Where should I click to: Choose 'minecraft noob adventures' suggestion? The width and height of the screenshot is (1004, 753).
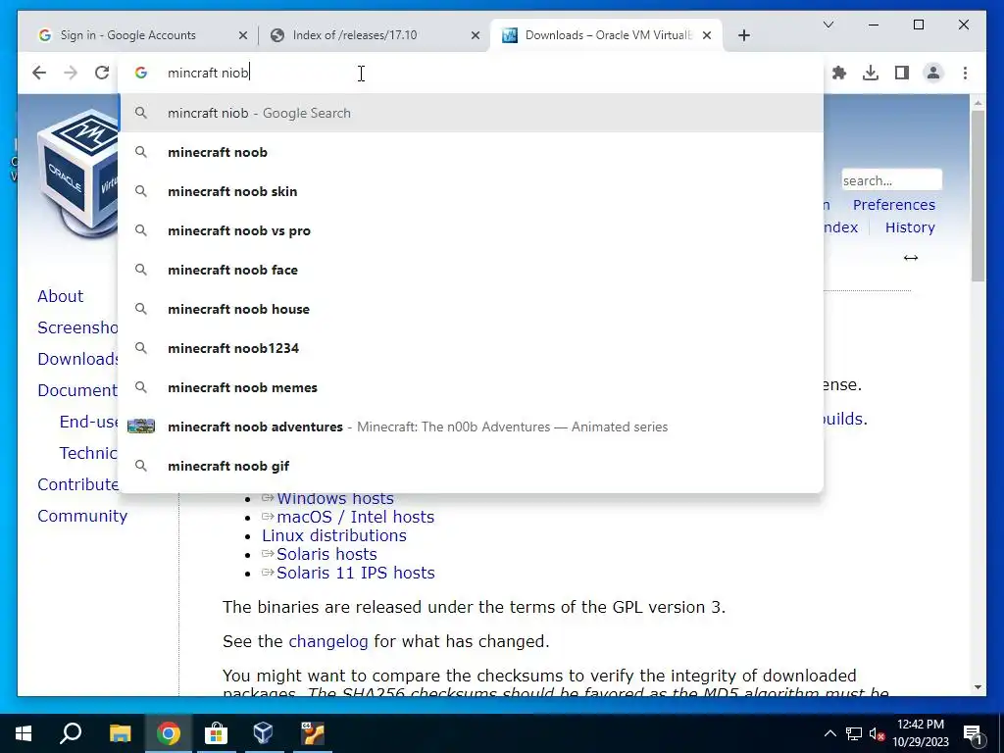pyautogui.click(x=471, y=427)
